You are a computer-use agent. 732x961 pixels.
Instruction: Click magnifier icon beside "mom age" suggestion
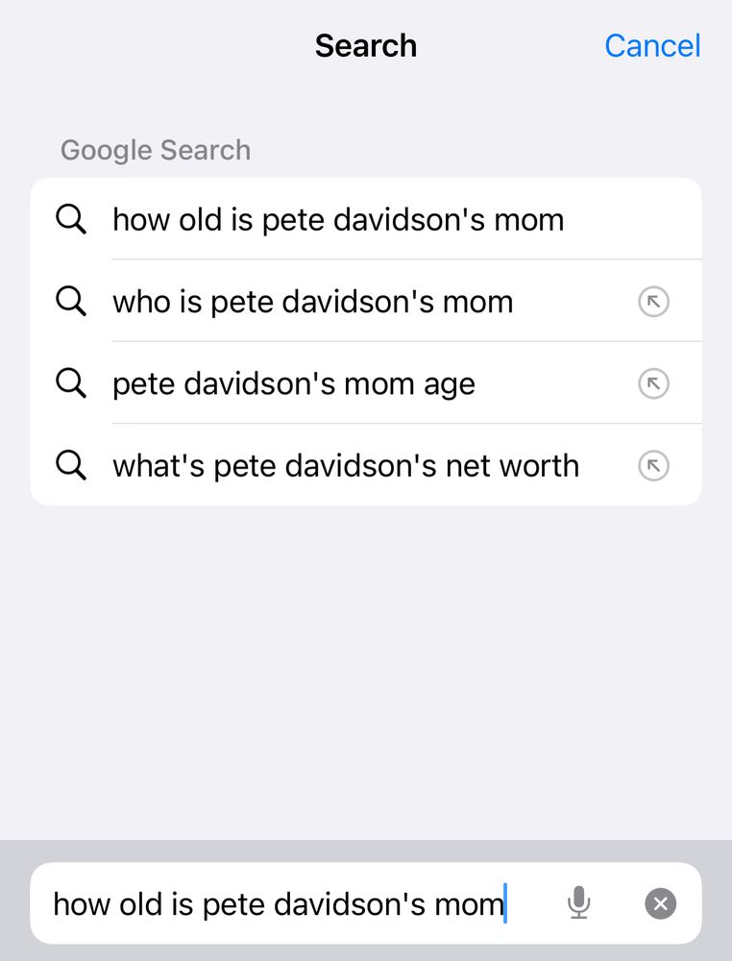click(71, 383)
